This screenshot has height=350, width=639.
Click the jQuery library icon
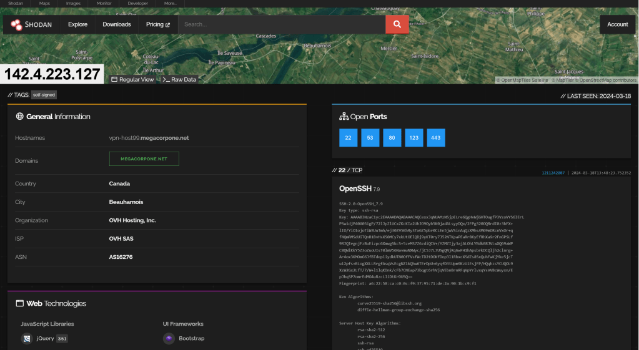[x=26, y=339]
